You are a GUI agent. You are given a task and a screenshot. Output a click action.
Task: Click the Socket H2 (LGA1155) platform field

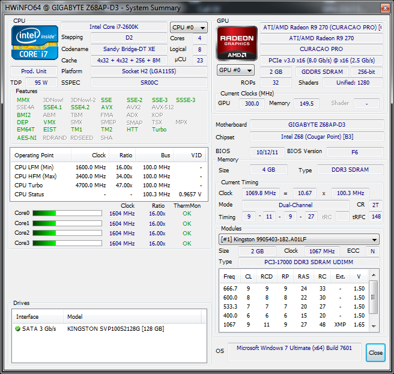tap(149, 71)
